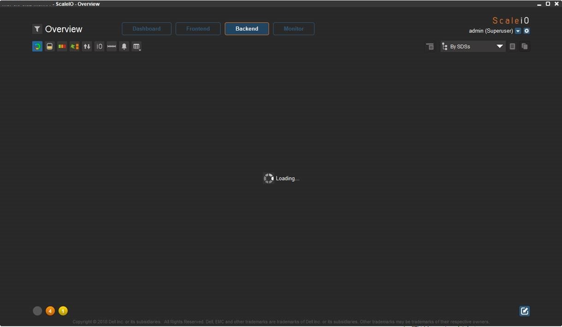The height and width of the screenshot is (327, 562).
Task: Click the settings gear near admin
Action: coord(527,30)
